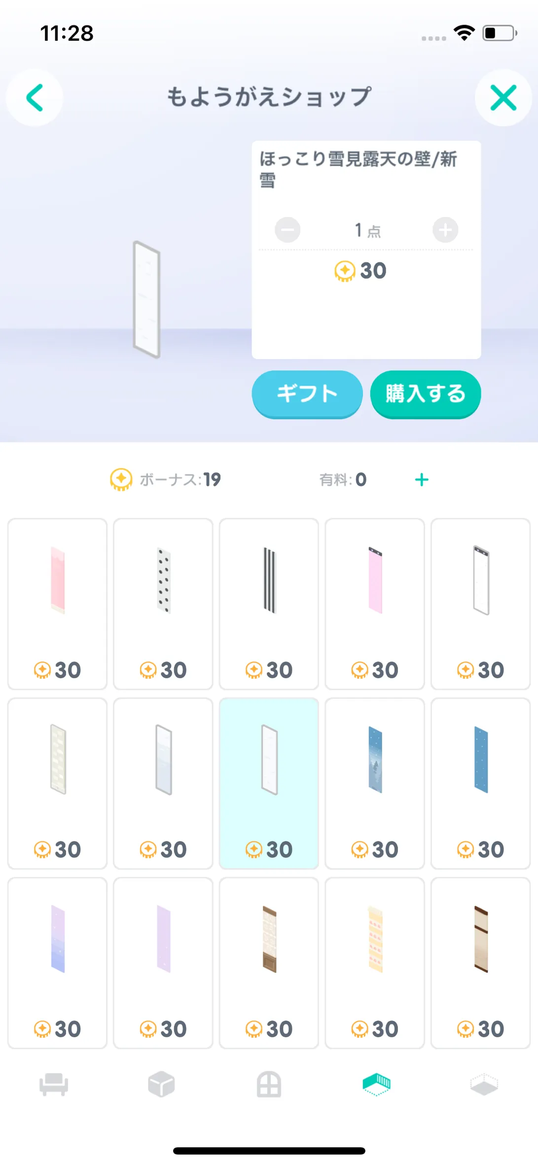The height and width of the screenshot is (1166, 538).
Task: Go back with the green chevron
Action: pyautogui.click(x=35, y=98)
